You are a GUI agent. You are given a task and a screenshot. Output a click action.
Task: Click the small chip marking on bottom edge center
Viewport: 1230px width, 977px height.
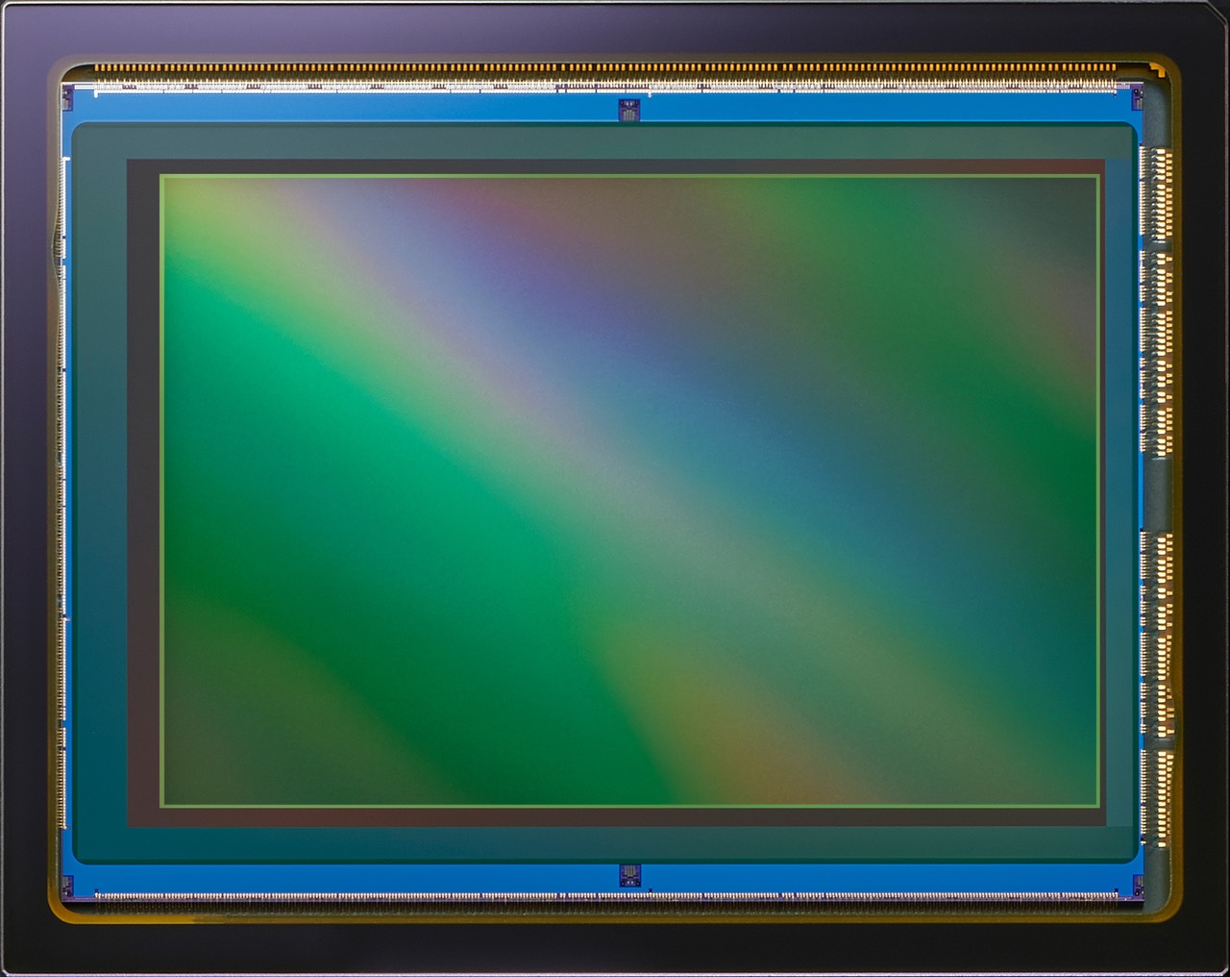pos(629,875)
